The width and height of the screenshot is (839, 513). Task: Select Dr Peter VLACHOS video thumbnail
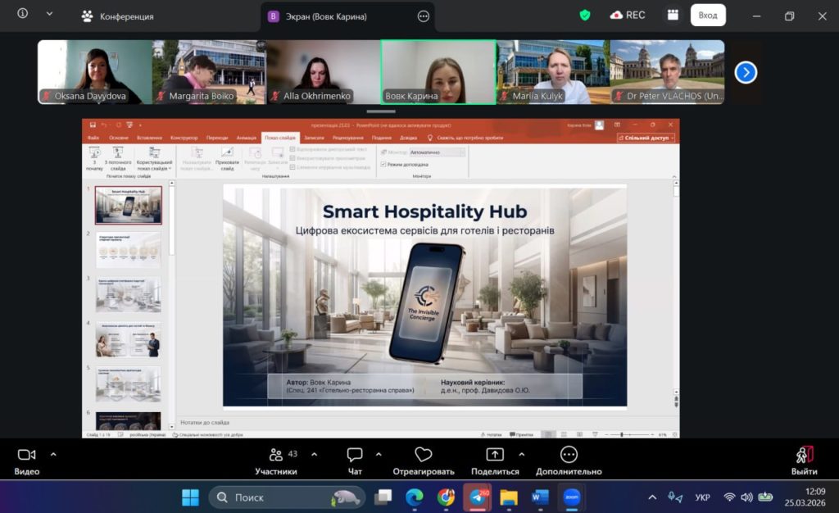(667, 72)
